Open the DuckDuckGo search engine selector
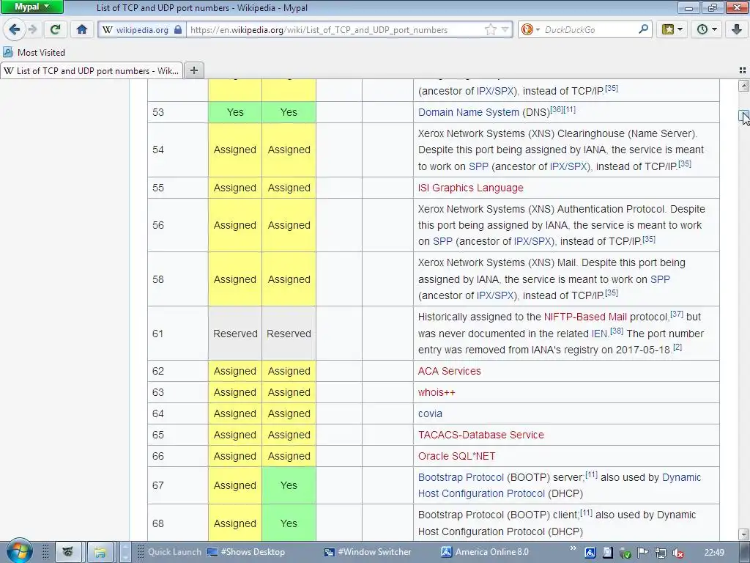 click(530, 29)
